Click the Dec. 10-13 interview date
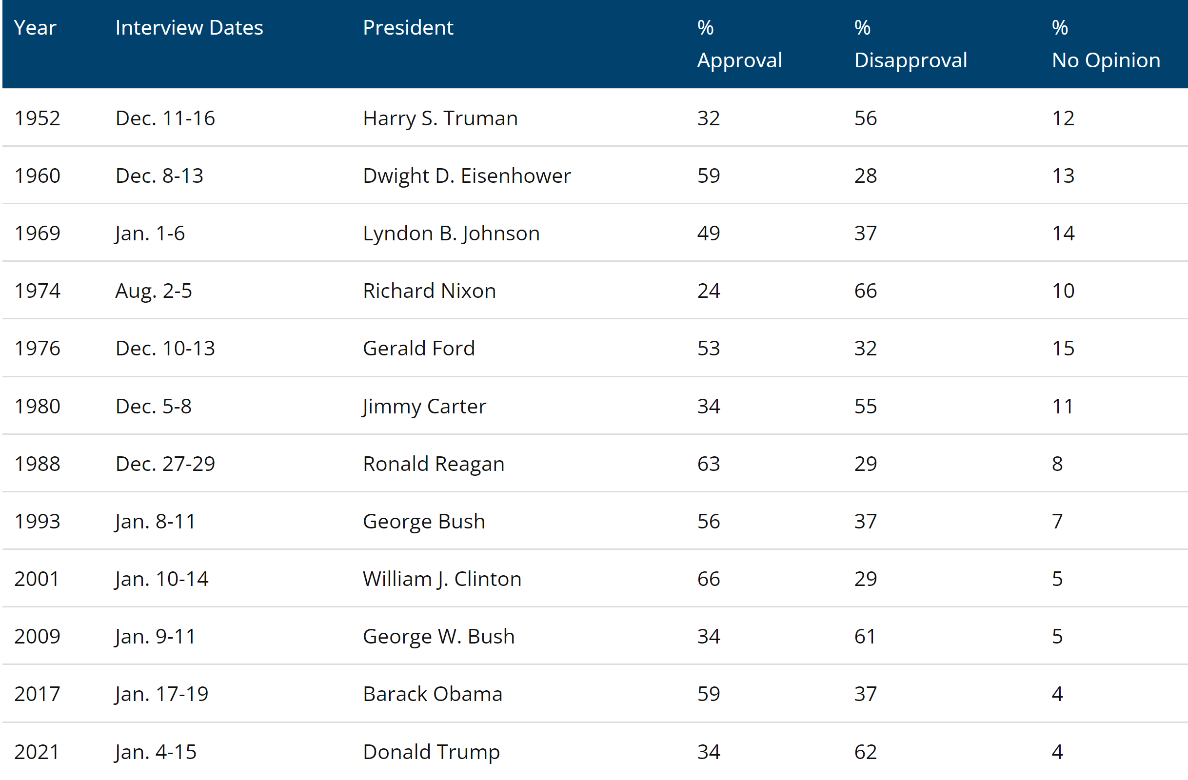 (x=165, y=349)
